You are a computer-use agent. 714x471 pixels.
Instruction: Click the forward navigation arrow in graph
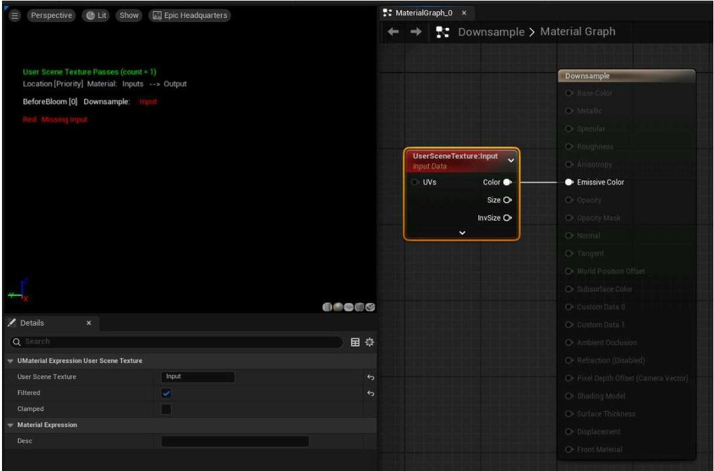[x=416, y=32]
